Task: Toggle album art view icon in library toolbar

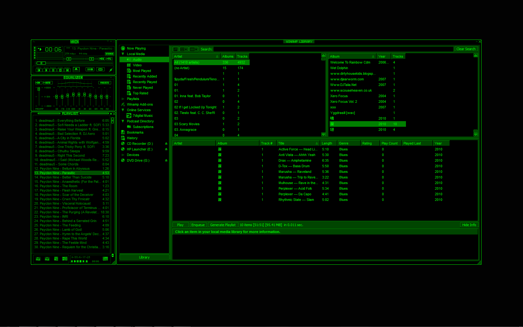Action: (x=176, y=49)
